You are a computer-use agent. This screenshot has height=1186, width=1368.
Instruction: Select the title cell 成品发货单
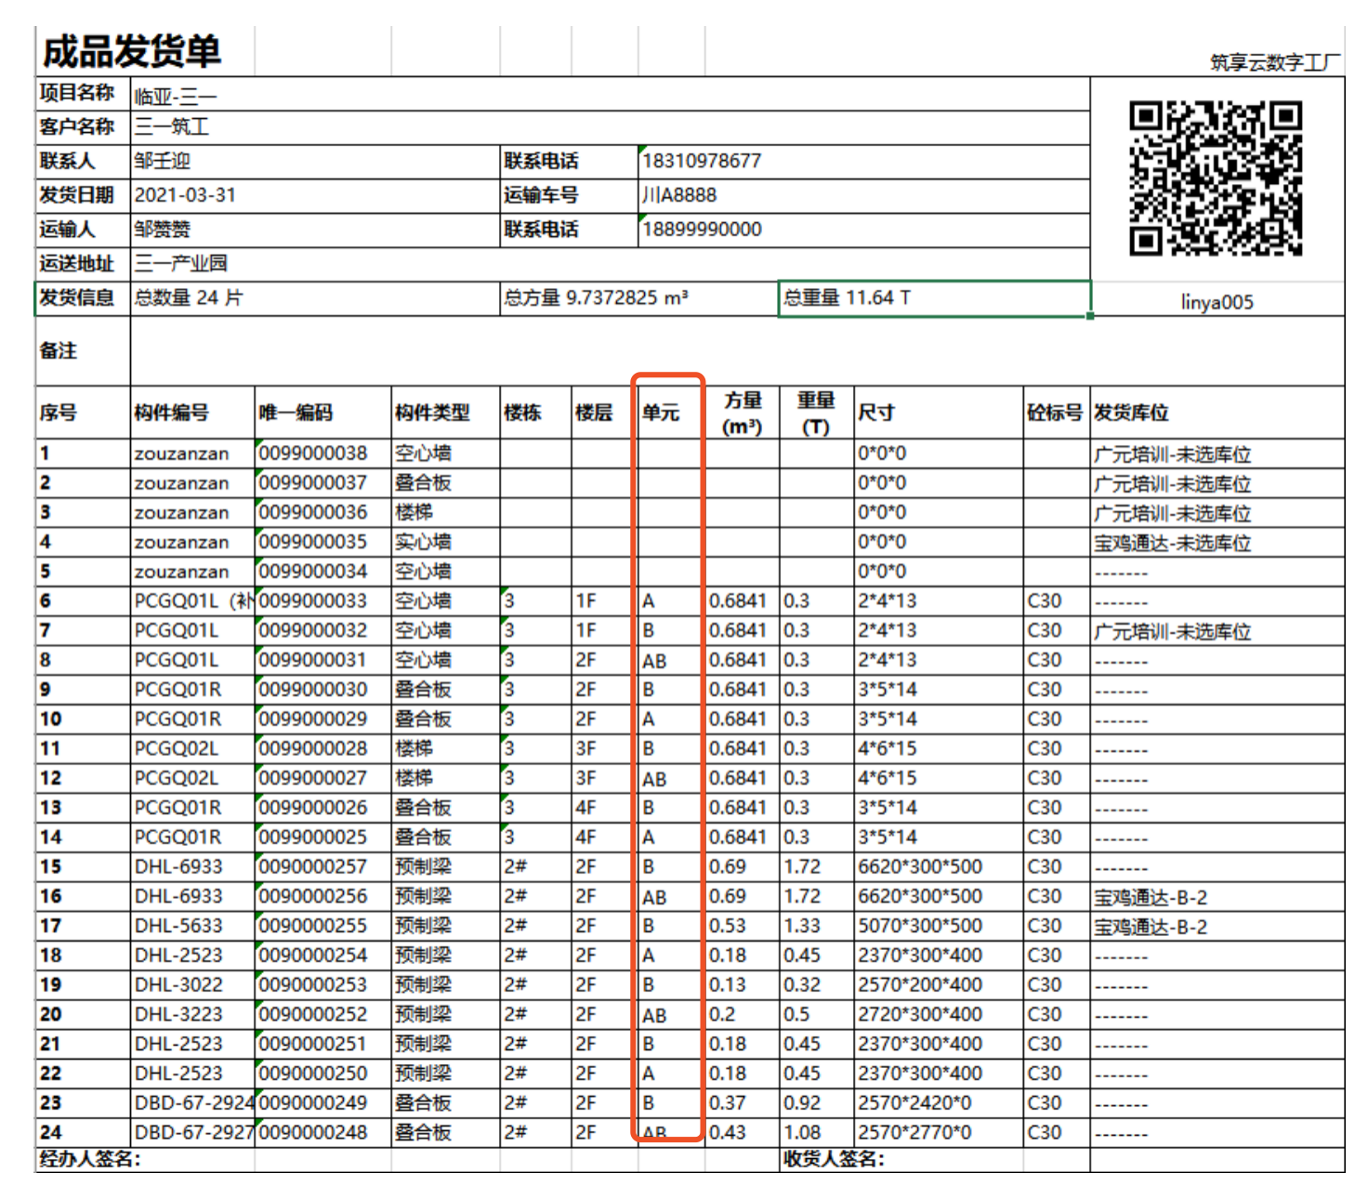[x=131, y=52]
